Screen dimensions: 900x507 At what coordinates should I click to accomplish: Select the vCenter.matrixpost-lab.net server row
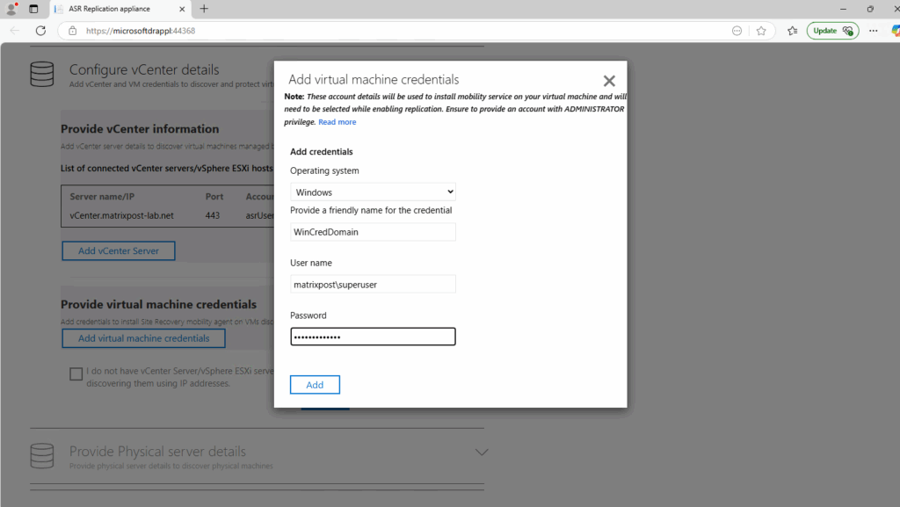(168, 215)
